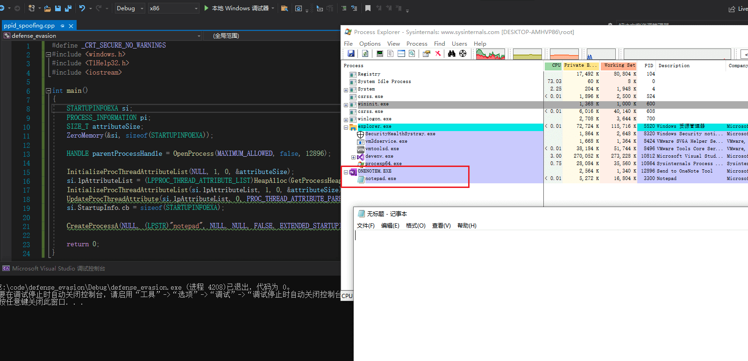
Task: Open Help menu in Process Explorer
Action: pos(480,43)
